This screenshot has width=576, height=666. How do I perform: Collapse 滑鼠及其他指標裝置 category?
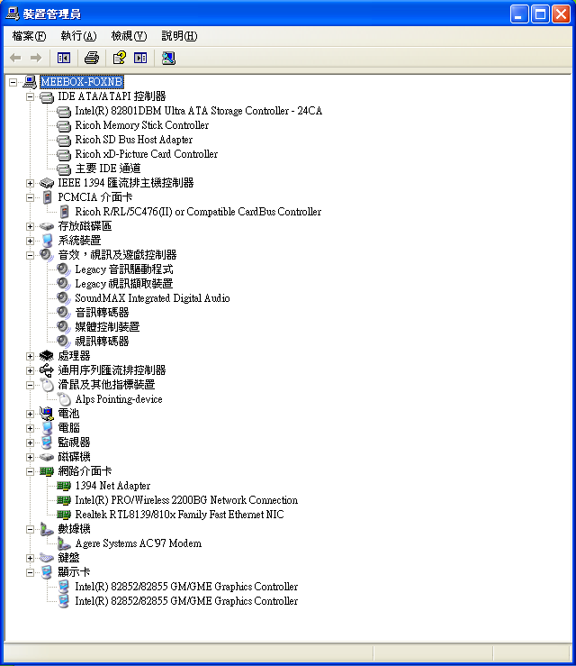[30, 385]
